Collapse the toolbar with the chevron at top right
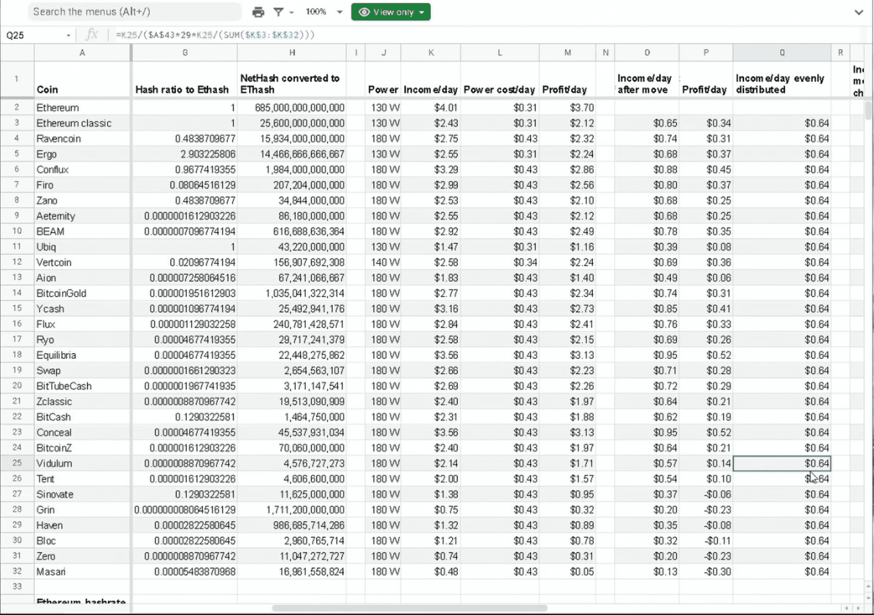The width and height of the screenshot is (874, 615). [x=859, y=12]
